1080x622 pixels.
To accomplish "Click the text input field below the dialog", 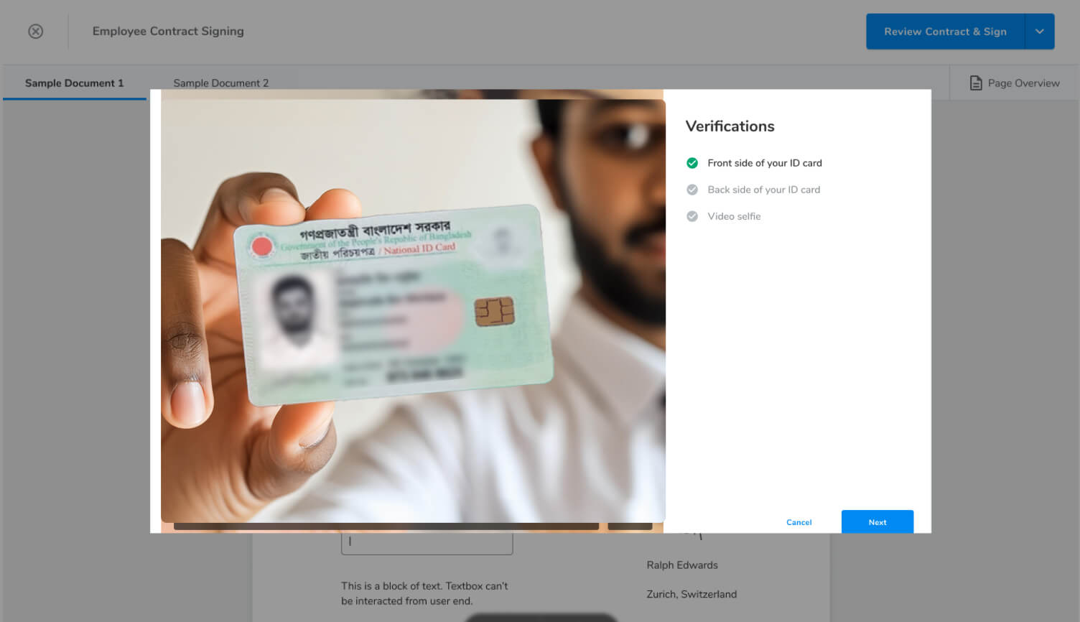I will point(427,544).
